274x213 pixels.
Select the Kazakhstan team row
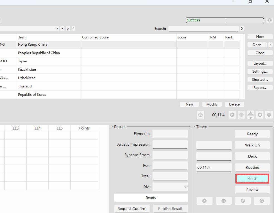click(120, 70)
